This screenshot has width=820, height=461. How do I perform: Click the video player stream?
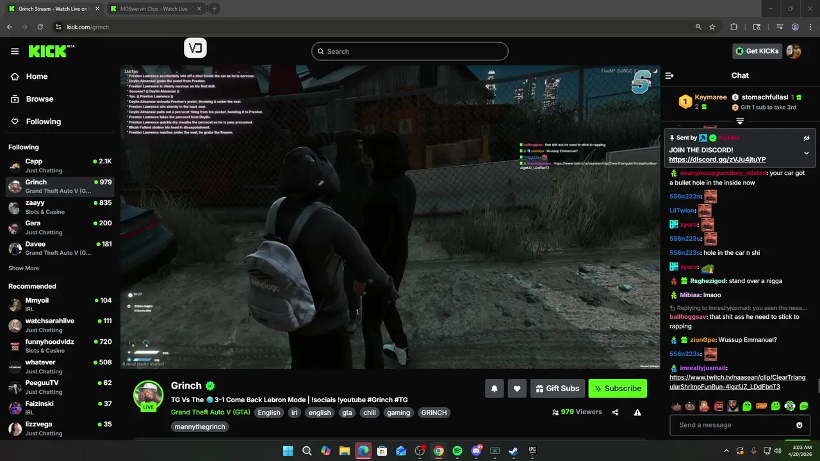click(390, 216)
